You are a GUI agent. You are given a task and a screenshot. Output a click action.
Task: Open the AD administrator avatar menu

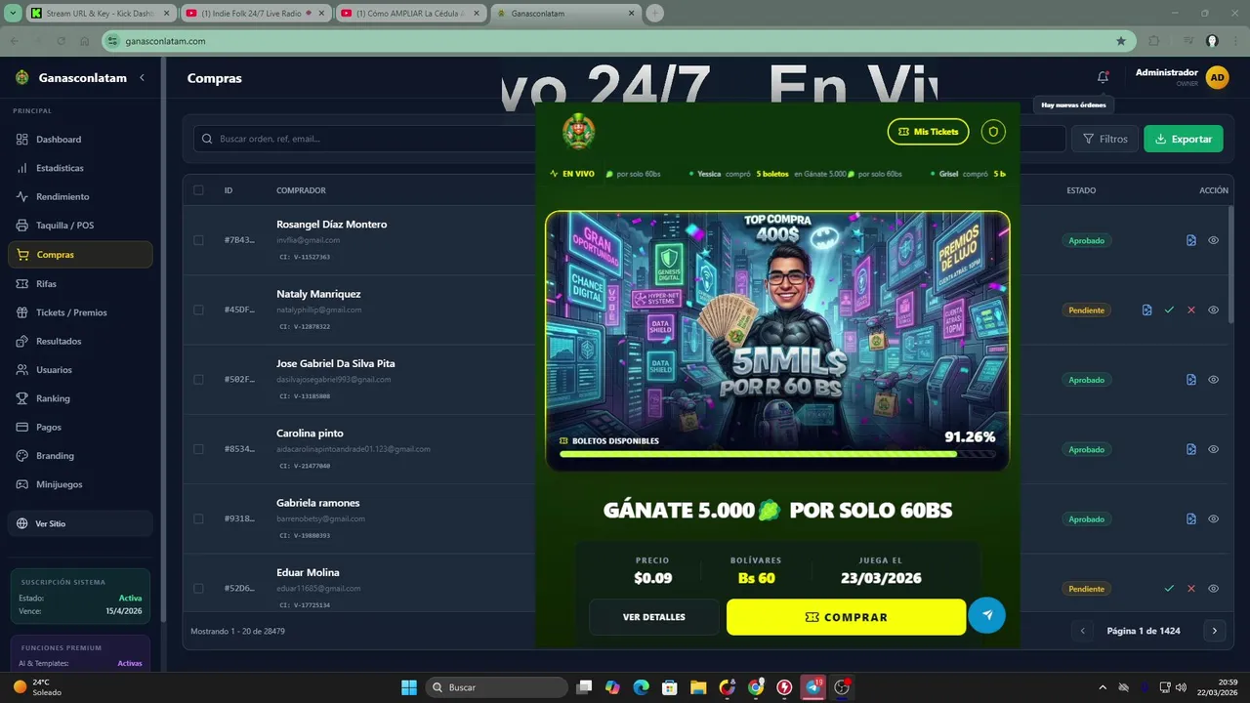pos(1217,78)
